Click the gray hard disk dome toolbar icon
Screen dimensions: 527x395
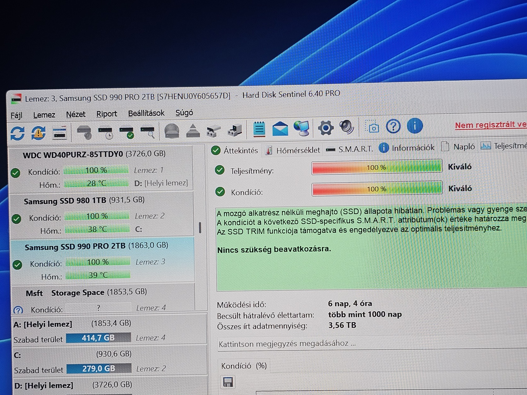[x=172, y=131]
